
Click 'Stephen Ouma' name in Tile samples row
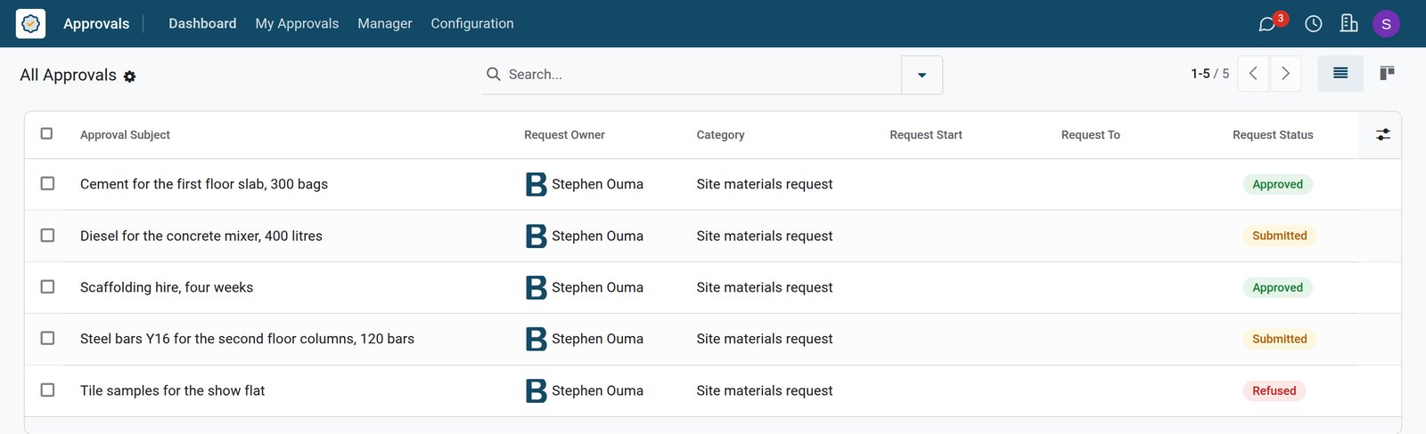coord(597,390)
